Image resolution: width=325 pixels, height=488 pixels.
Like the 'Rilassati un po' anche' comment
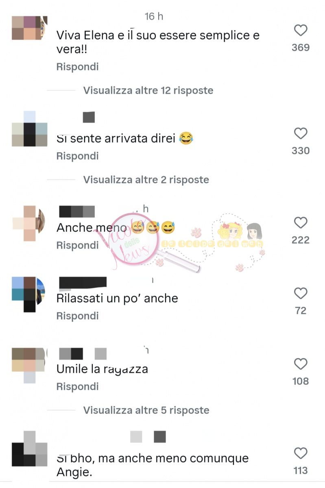[x=301, y=293]
